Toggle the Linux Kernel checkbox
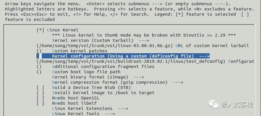261x116 pixels. pyautogui.click(x=41, y=30)
